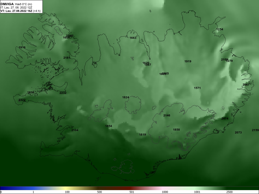259x194 pixels.
Task: Click the 1001 label on the color scale
Action: pyautogui.click(x=197, y=192)
